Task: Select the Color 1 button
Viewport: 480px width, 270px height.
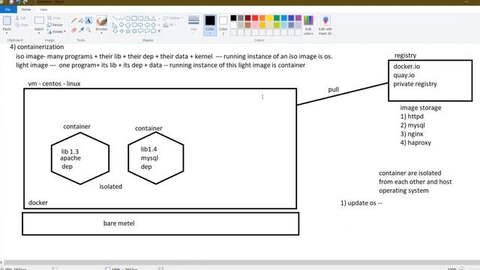Action: coord(210,25)
